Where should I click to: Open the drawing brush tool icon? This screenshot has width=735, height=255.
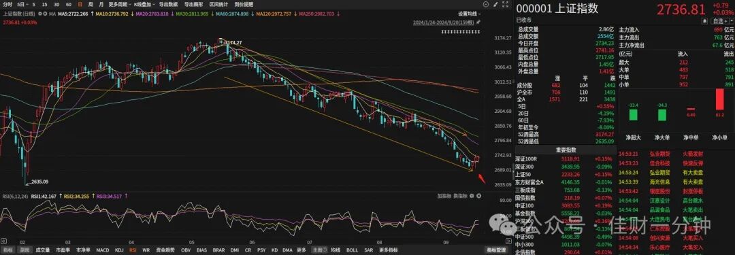click(495, 4)
